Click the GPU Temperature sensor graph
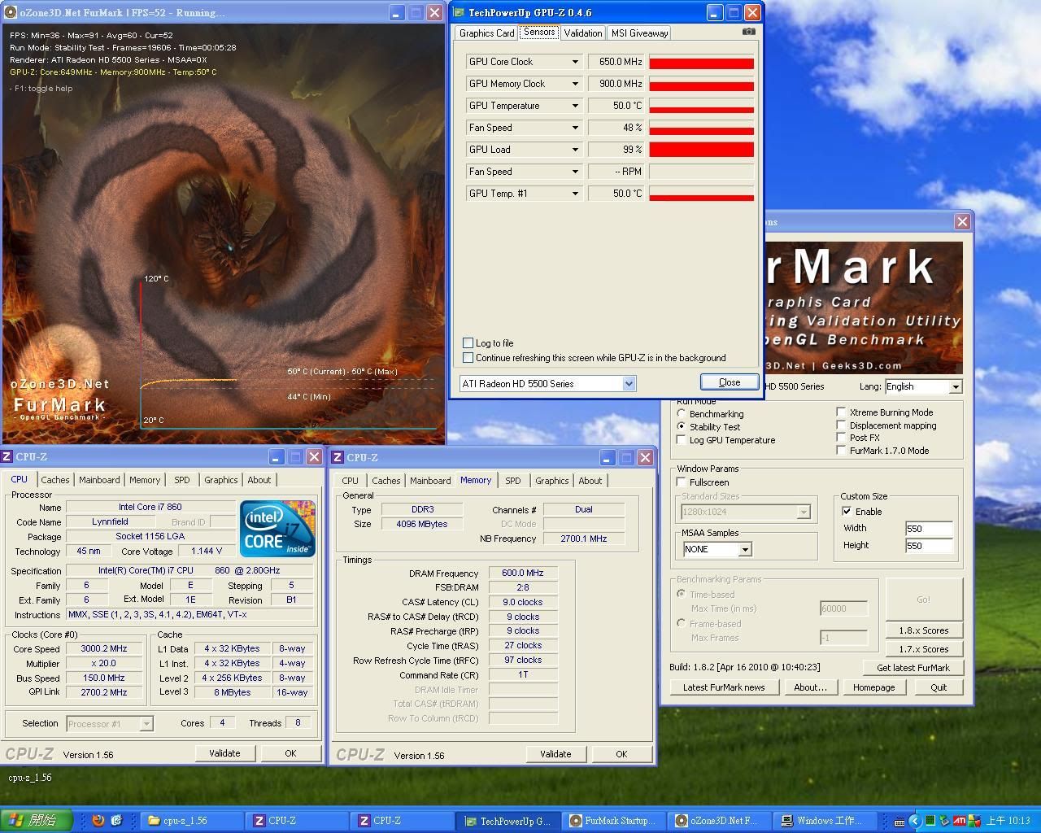This screenshot has width=1041, height=833. click(701, 106)
